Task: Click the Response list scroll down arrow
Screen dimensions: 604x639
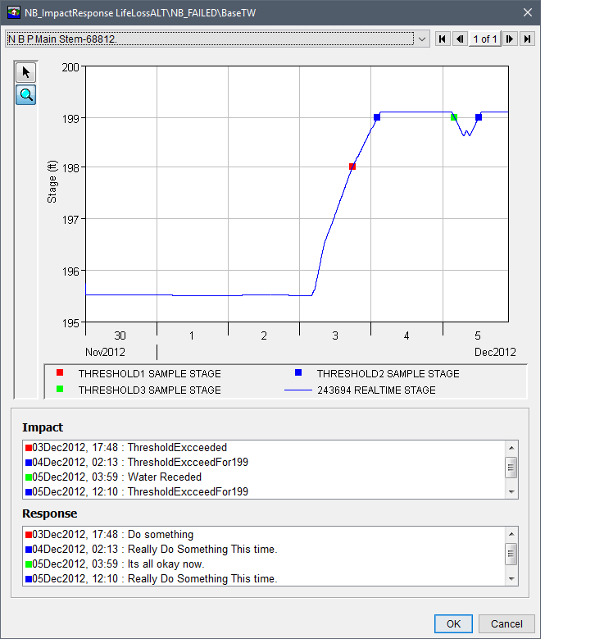Action: pyautogui.click(x=511, y=578)
